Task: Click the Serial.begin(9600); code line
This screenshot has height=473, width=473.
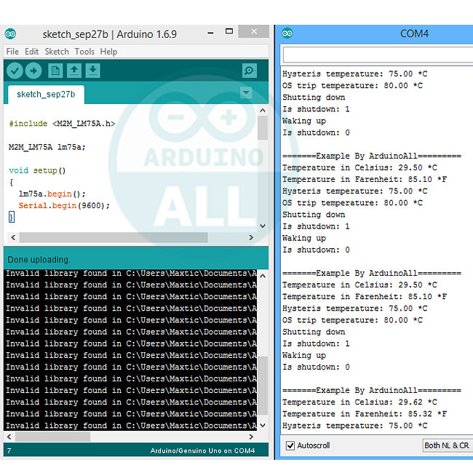Action: (64, 206)
